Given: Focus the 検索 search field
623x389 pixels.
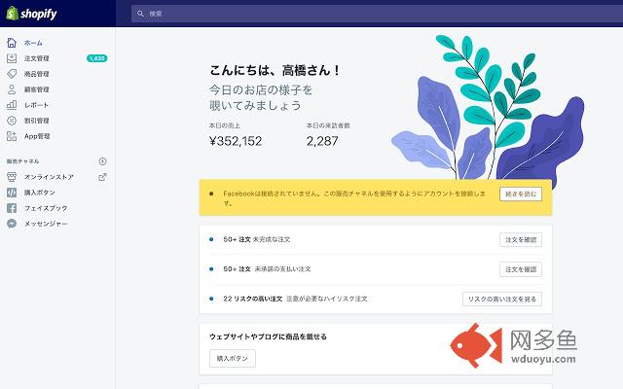Looking at the screenshot, I should point(377,14).
